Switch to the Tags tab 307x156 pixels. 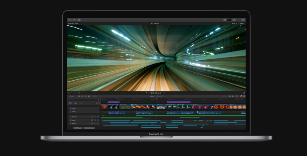pyautogui.click(x=76, y=103)
